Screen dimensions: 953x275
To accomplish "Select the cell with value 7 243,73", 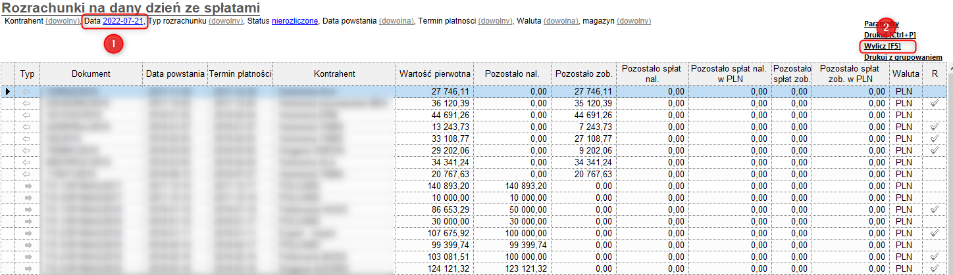I will point(583,127).
